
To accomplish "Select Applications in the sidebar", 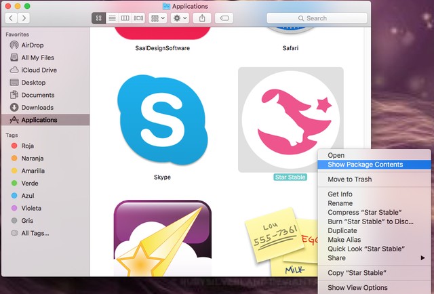I will (45, 120).
